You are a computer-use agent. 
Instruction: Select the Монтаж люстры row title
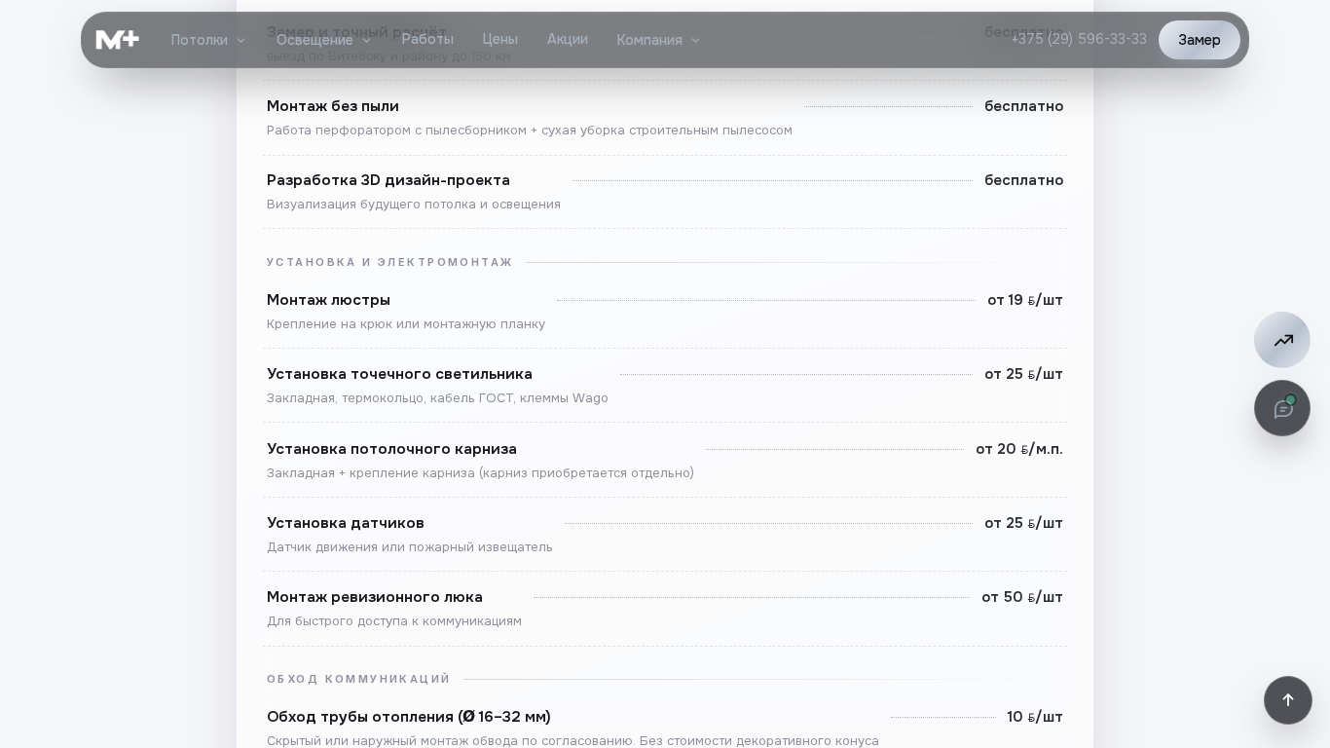coord(328,300)
